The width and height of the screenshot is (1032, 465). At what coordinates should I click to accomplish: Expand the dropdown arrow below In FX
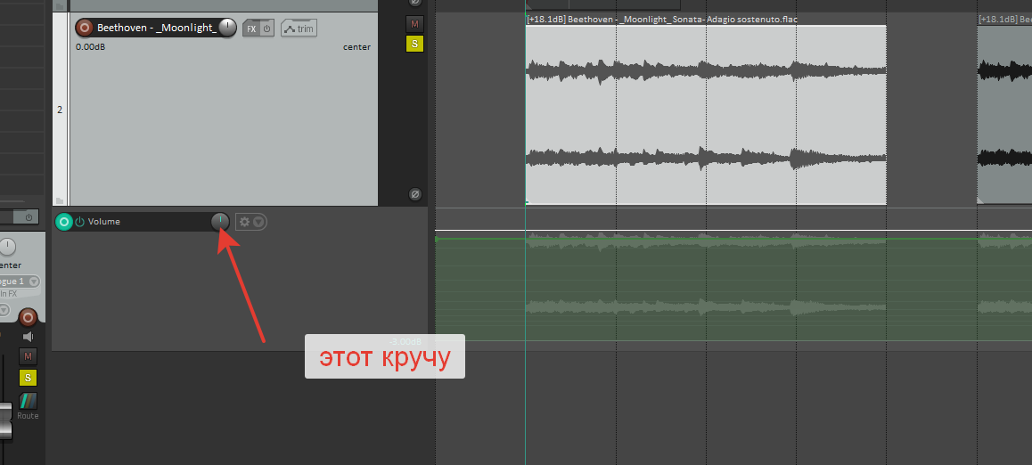coord(4,310)
